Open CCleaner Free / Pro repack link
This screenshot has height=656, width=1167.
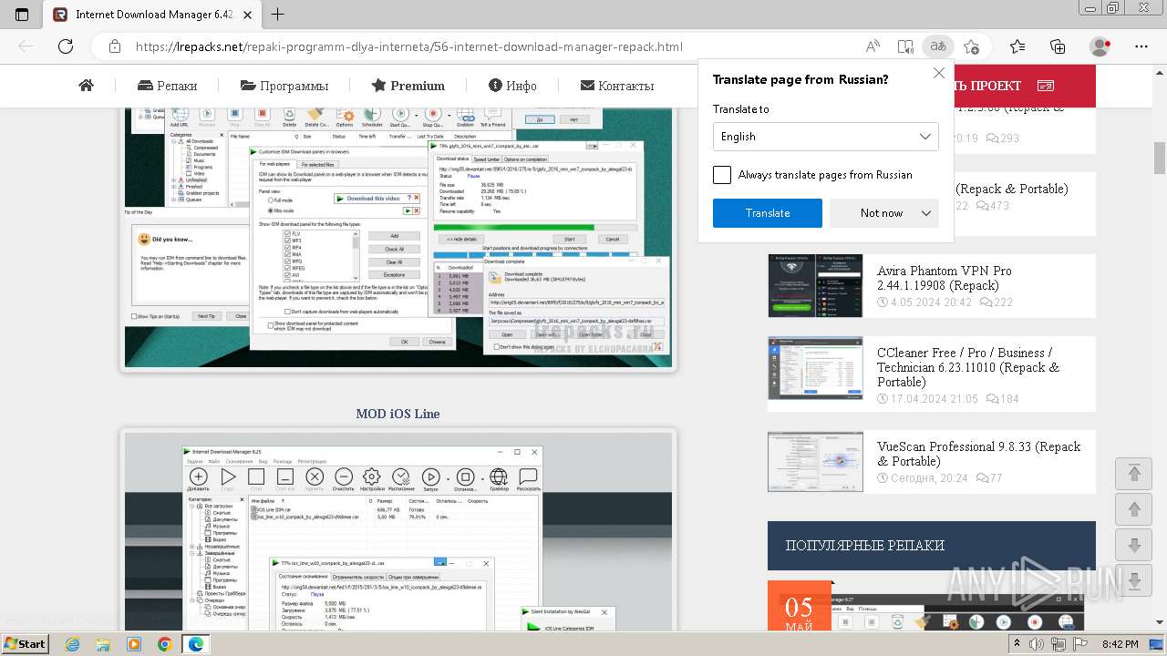[968, 367]
